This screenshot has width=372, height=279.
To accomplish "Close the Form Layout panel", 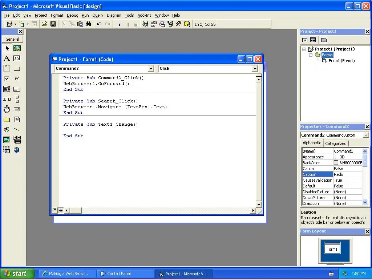I will 367,231.
